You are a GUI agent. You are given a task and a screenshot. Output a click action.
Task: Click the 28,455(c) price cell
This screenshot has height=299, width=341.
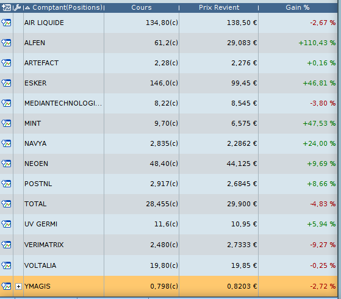pos(162,204)
